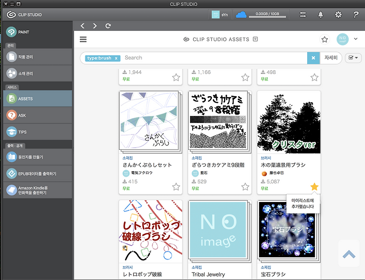Favorite さんかくぶらしセット asset
The image size is (365, 280).
coord(176,186)
